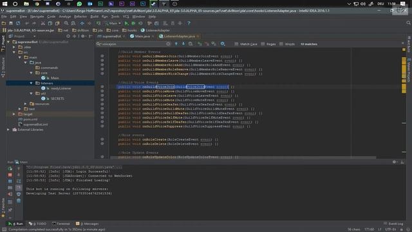Open Project panel settings gear
The width and height of the screenshot is (412, 232).
[83, 36]
